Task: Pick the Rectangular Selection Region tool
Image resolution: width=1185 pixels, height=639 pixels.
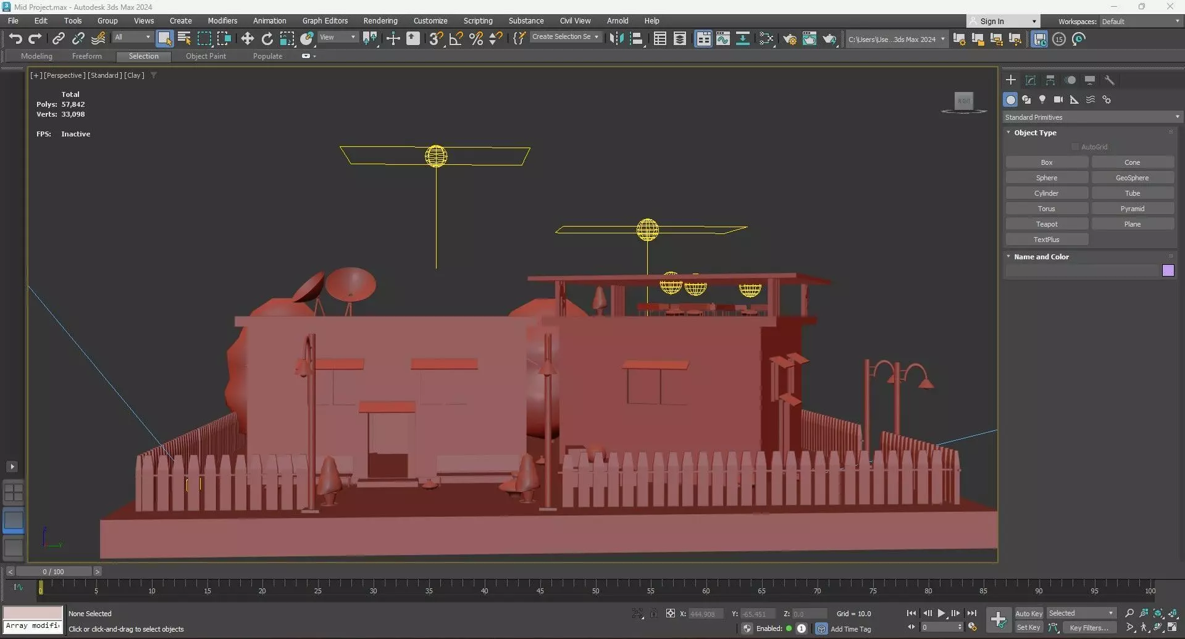Action: point(204,39)
